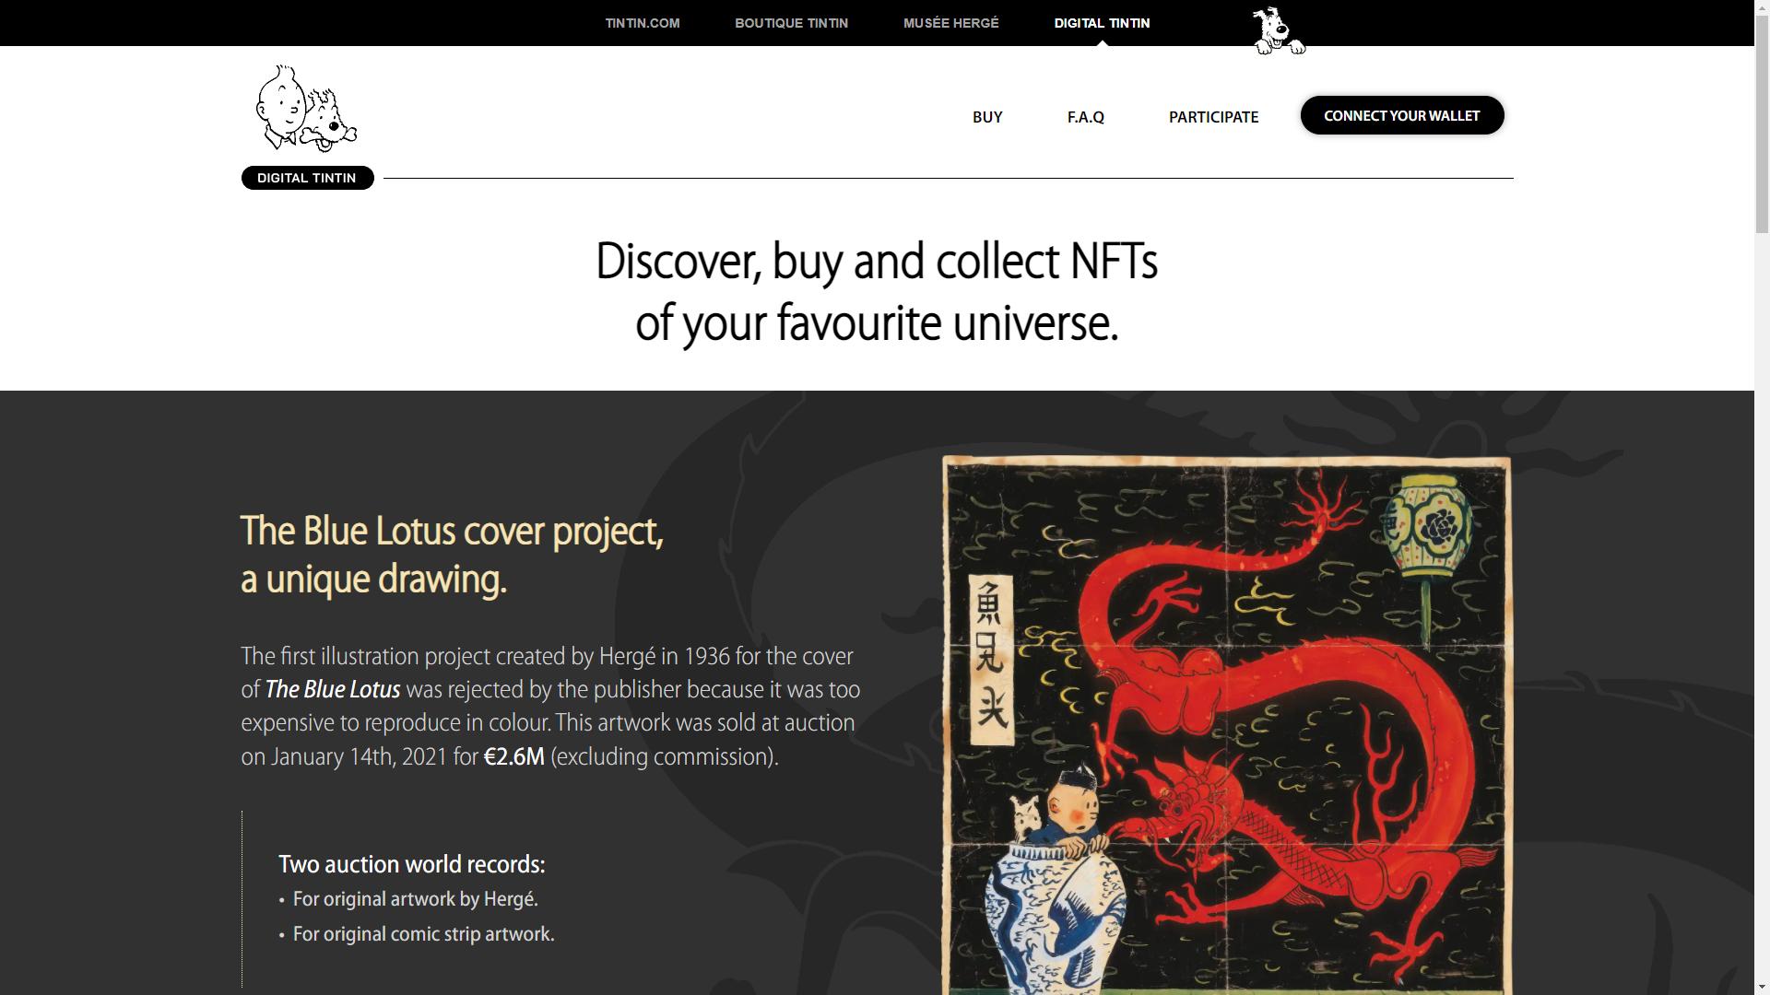This screenshot has height=995, width=1770.
Task: Select the Digital Tintin top tab
Action: pyautogui.click(x=1102, y=23)
